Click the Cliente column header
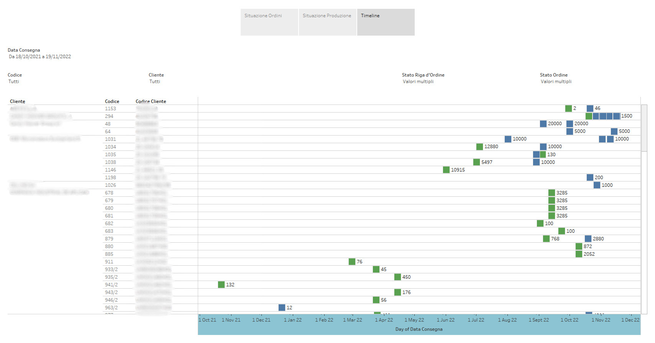This screenshot has width=655, height=343. coord(18,101)
